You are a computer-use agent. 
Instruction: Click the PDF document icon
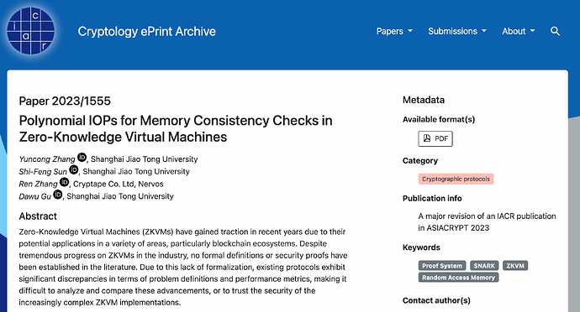click(427, 138)
